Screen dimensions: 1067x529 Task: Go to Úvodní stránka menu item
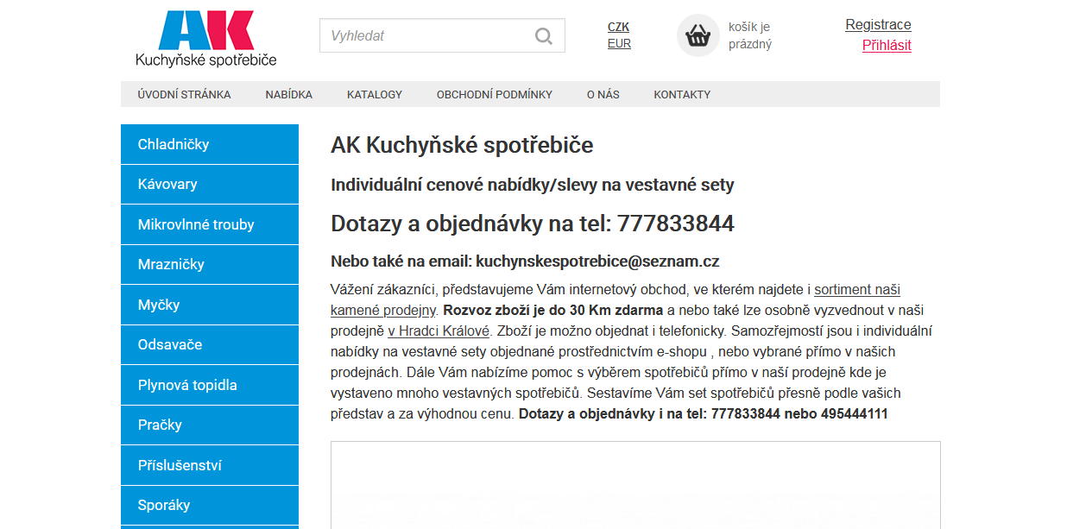click(x=184, y=94)
